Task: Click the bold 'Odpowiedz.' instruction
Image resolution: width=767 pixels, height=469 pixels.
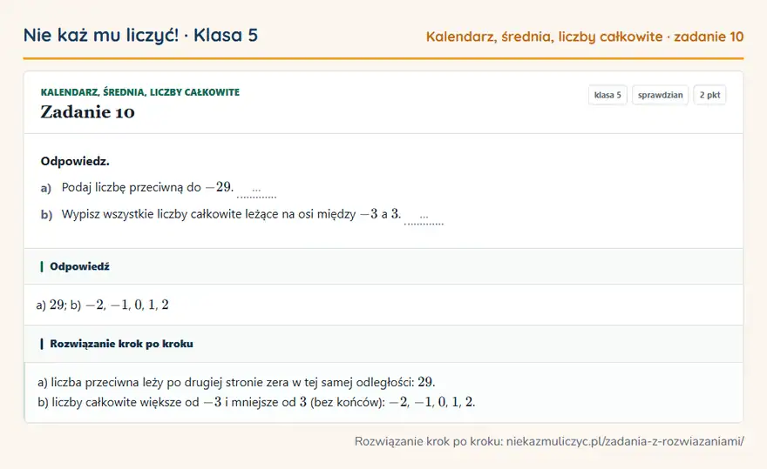Action: tap(75, 161)
